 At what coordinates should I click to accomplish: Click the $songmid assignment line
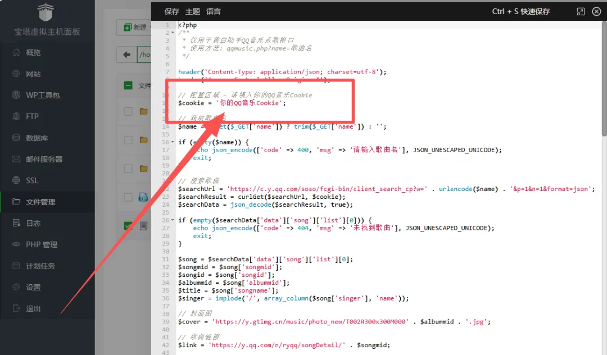[x=230, y=267]
